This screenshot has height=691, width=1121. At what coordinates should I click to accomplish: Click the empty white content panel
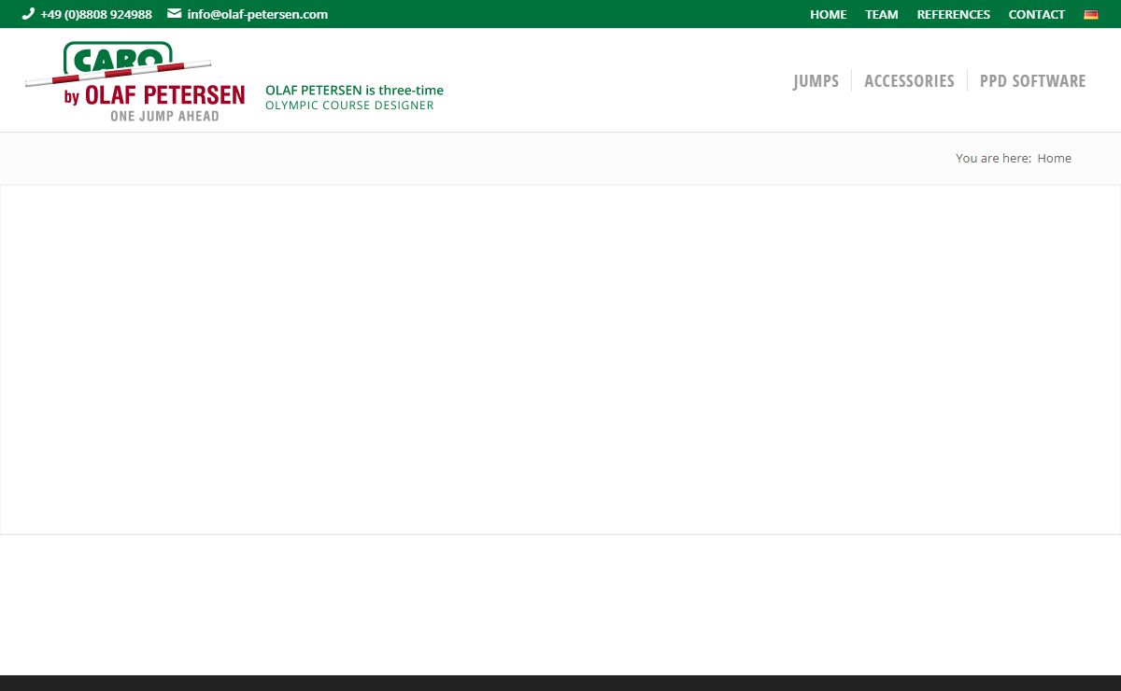point(560,360)
